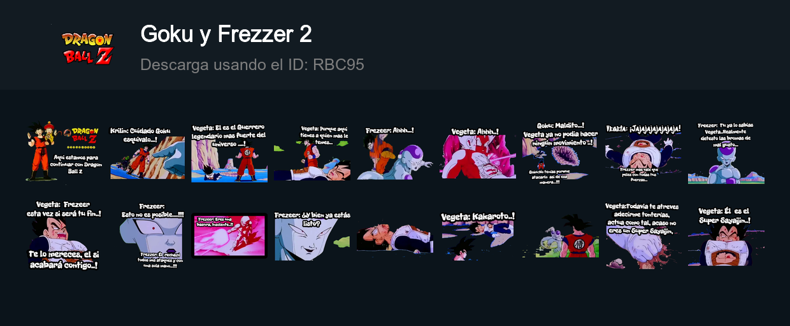Open the 'Él es el Super Sayajin' sticker
Viewport: 790px width, 326px height.
[726, 236]
